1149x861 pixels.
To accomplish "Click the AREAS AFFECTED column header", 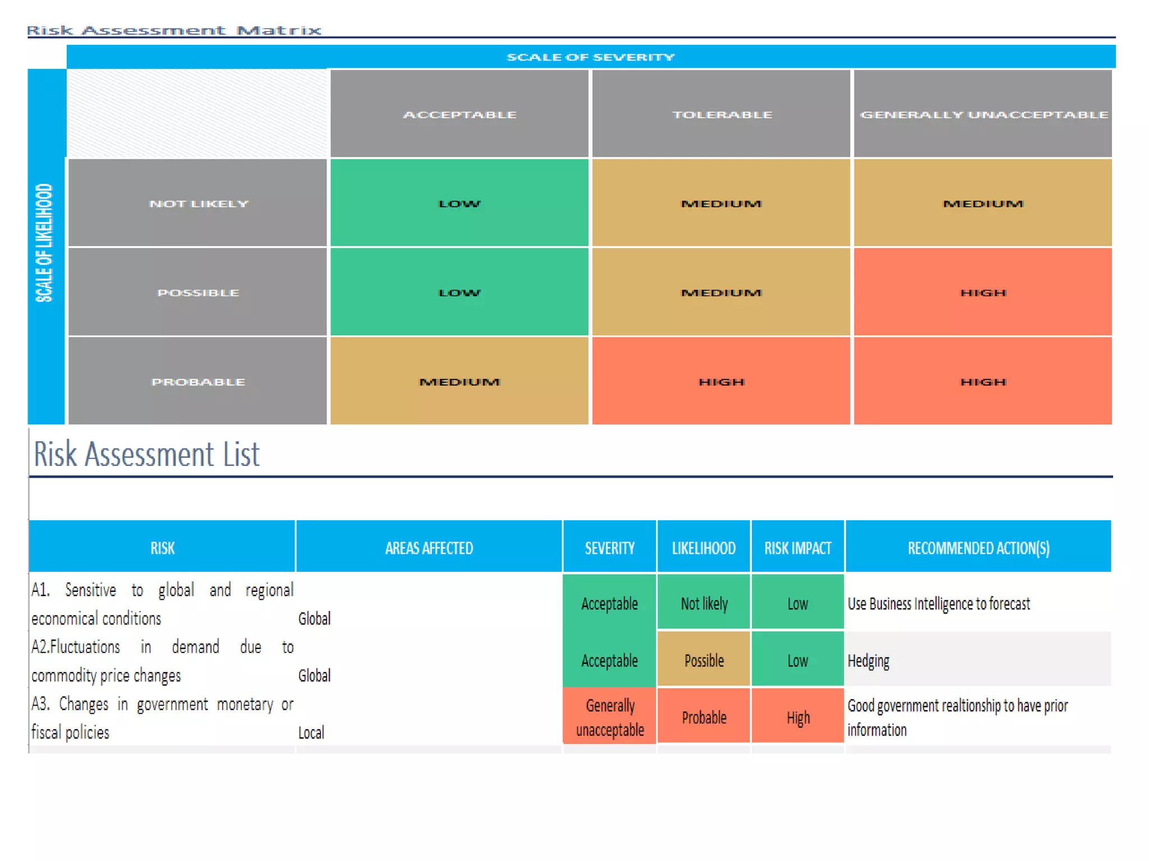I will tap(429, 548).
